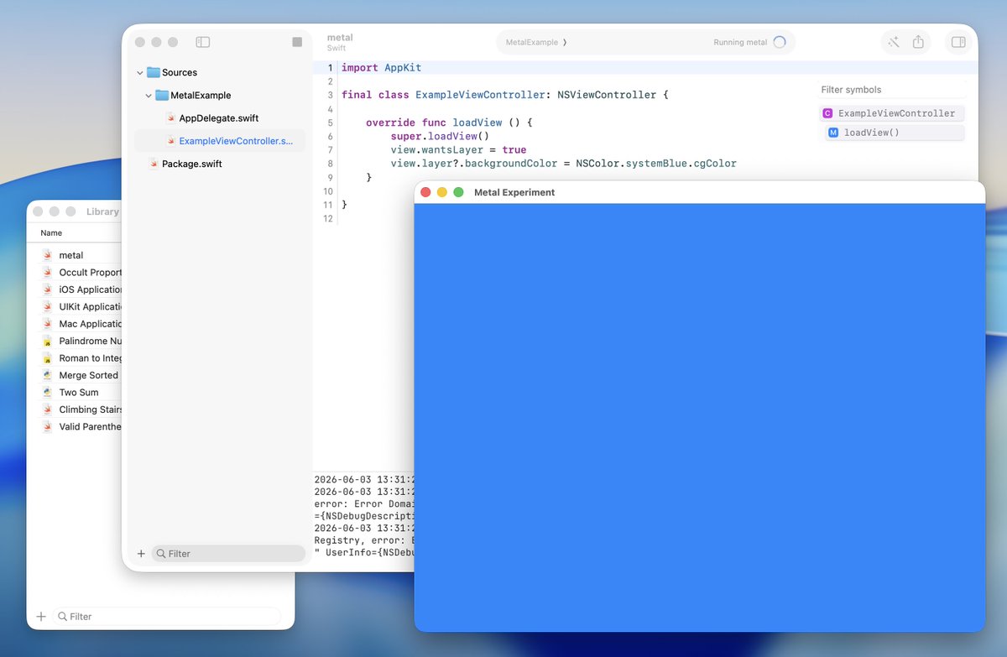This screenshot has height=657, width=1007.
Task: Open Climbing Stairs in Library
Action: point(91,410)
